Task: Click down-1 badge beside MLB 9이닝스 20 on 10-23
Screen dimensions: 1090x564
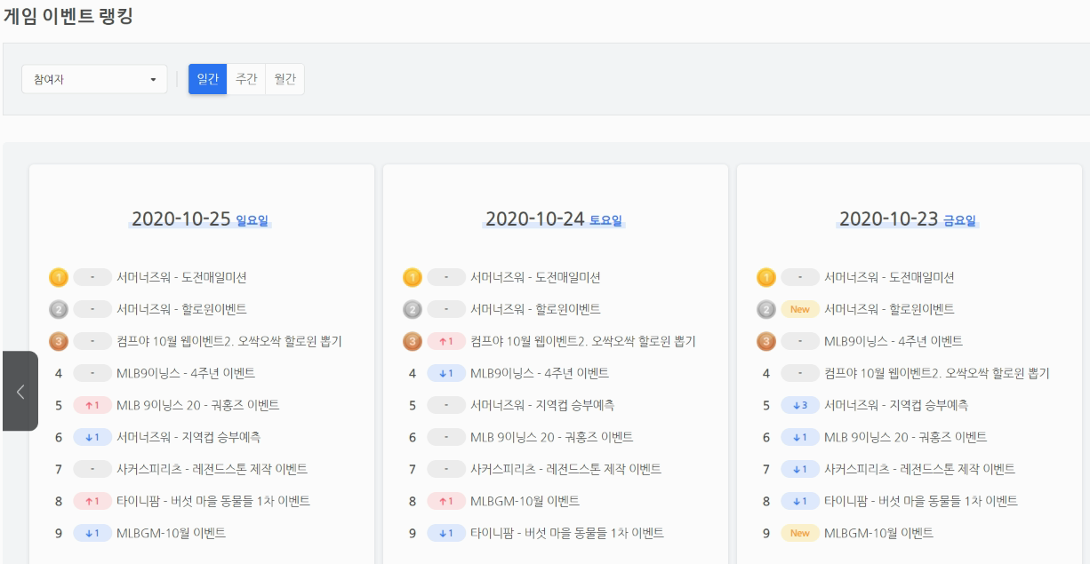Action: [800, 437]
